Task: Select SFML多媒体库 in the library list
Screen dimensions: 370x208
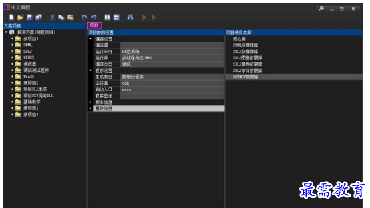Action: (245, 45)
